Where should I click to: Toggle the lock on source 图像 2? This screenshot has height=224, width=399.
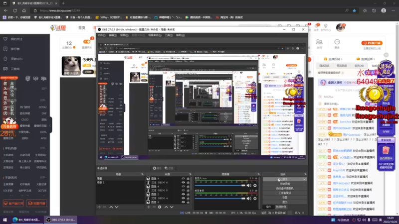click(x=188, y=194)
